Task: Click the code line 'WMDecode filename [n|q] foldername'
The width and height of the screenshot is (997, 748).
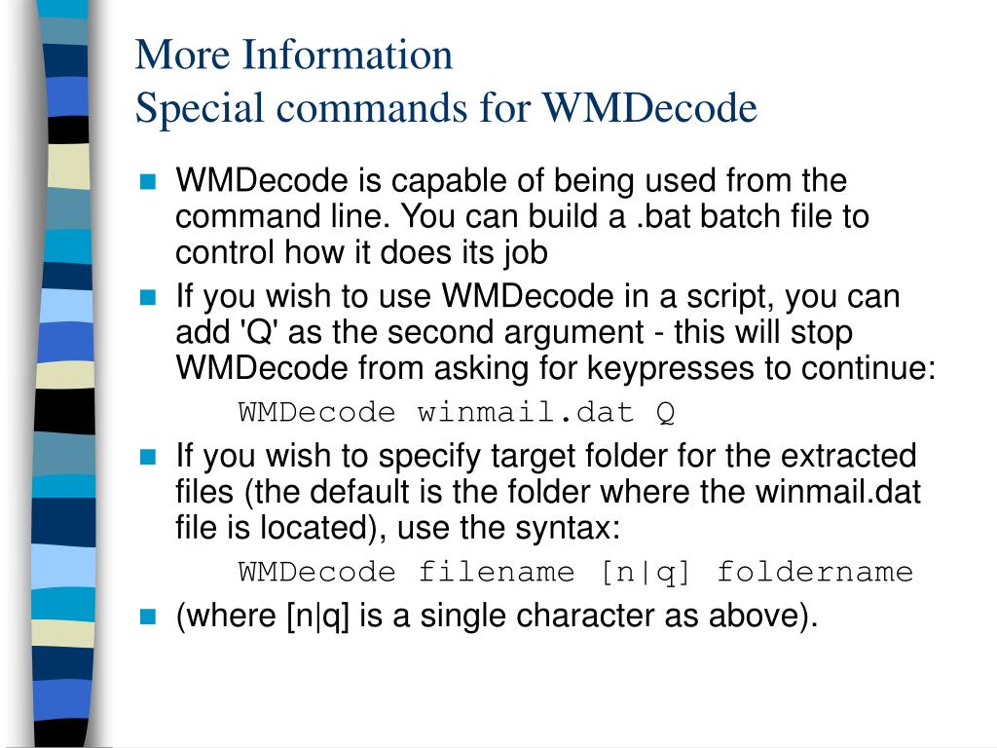Action: [x=576, y=573]
